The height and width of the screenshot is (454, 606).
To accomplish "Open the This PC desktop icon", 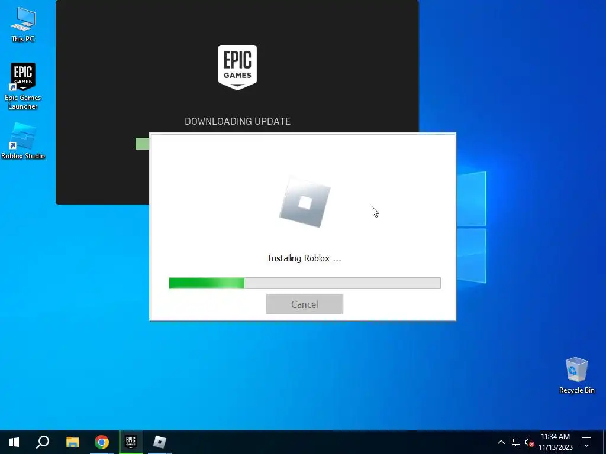I will tap(23, 24).
